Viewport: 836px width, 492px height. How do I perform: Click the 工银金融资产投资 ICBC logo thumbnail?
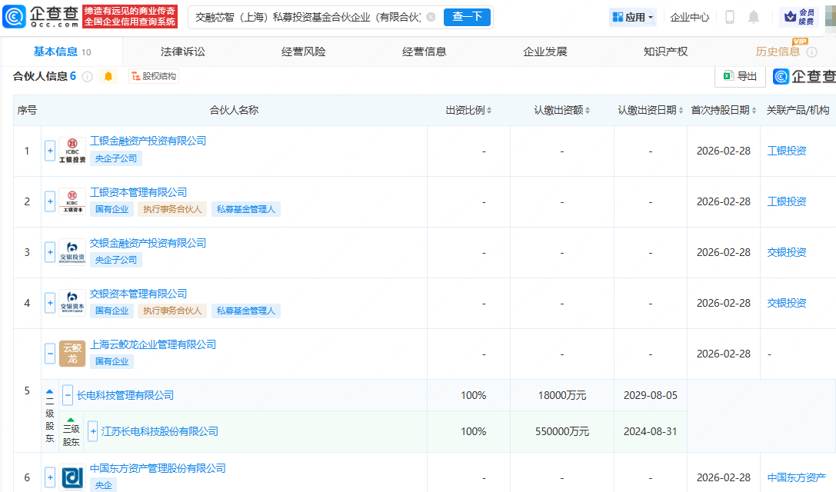pos(72,151)
